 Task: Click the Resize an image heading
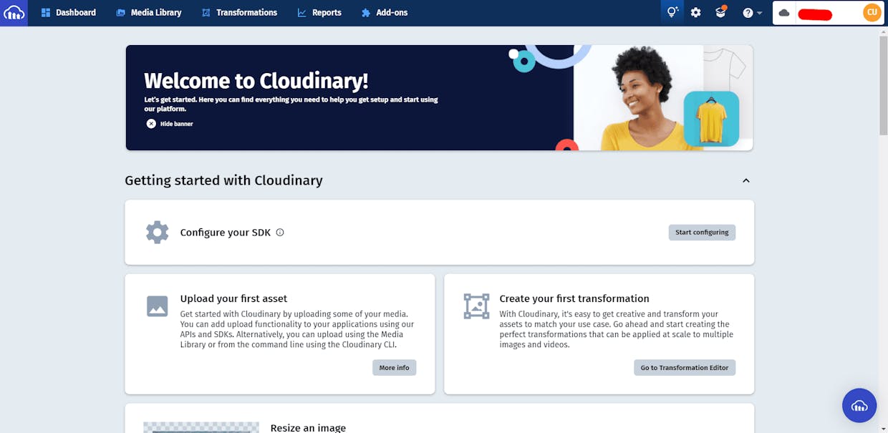click(308, 428)
